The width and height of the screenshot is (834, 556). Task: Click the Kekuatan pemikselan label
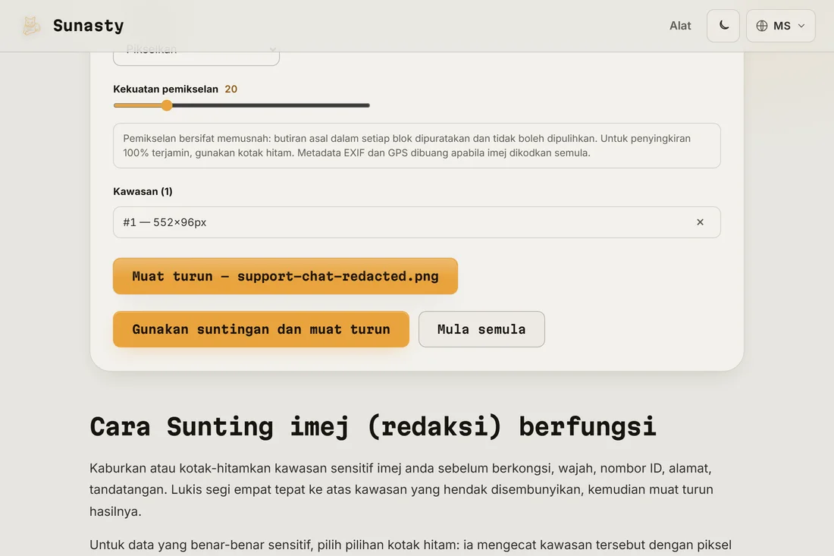(165, 89)
